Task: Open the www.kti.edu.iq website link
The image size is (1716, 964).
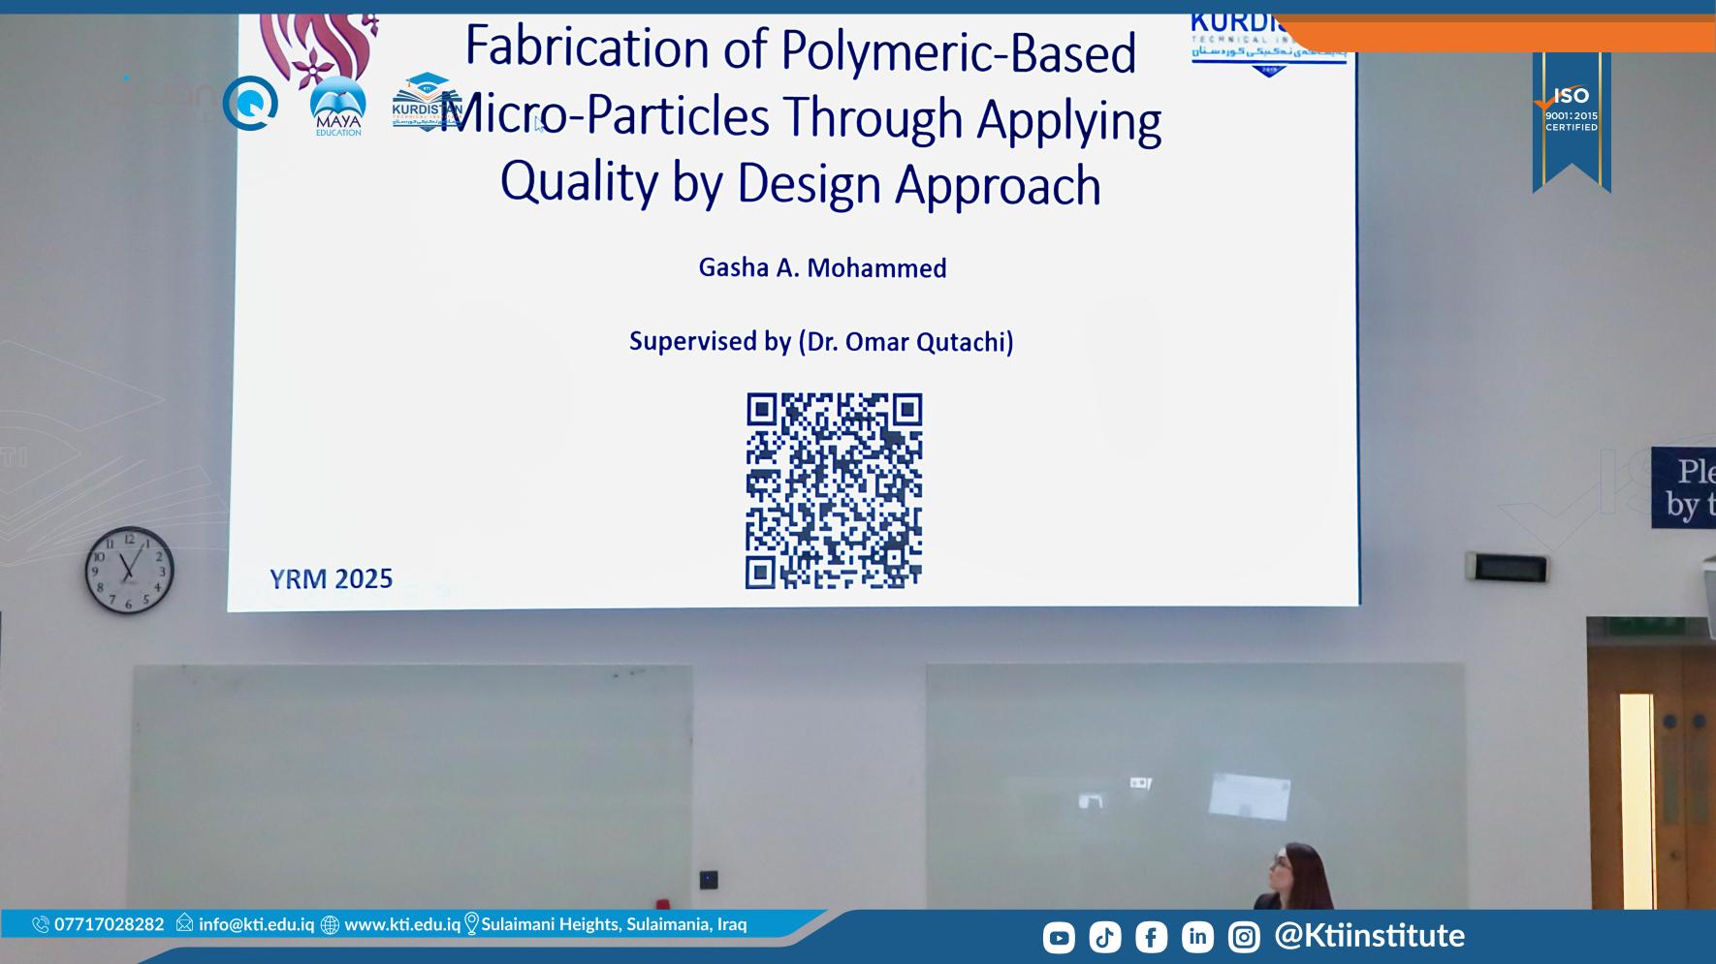Action: click(402, 924)
